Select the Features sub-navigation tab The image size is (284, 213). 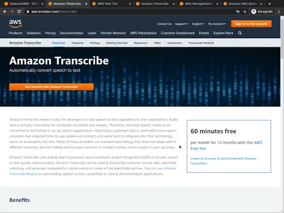tap(77, 43)
